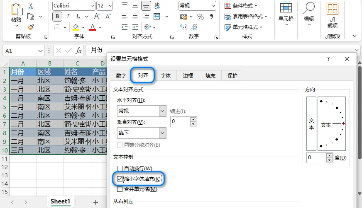Click 加载项 add-ins button
The width and height of the screenshot is (362, 208).
coord(332,15)
